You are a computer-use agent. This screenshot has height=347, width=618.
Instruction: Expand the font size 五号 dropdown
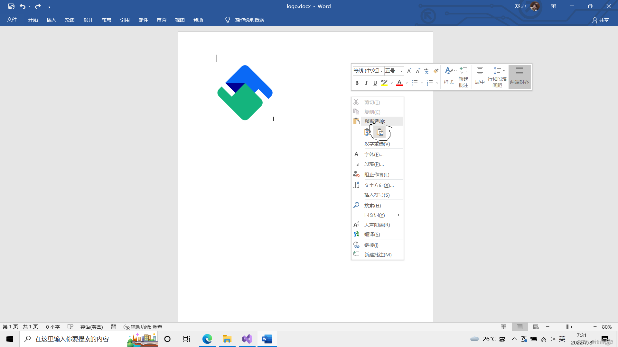401,71
